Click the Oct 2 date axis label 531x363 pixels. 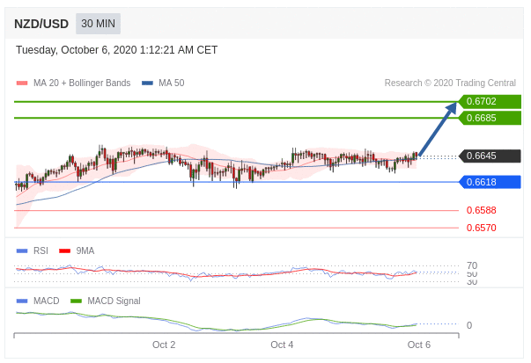[164, 345]
